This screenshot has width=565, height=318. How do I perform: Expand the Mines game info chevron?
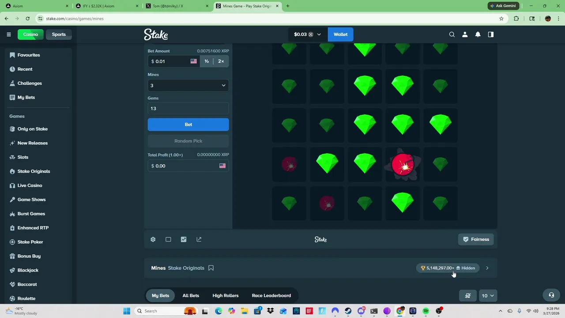point(487,268)
